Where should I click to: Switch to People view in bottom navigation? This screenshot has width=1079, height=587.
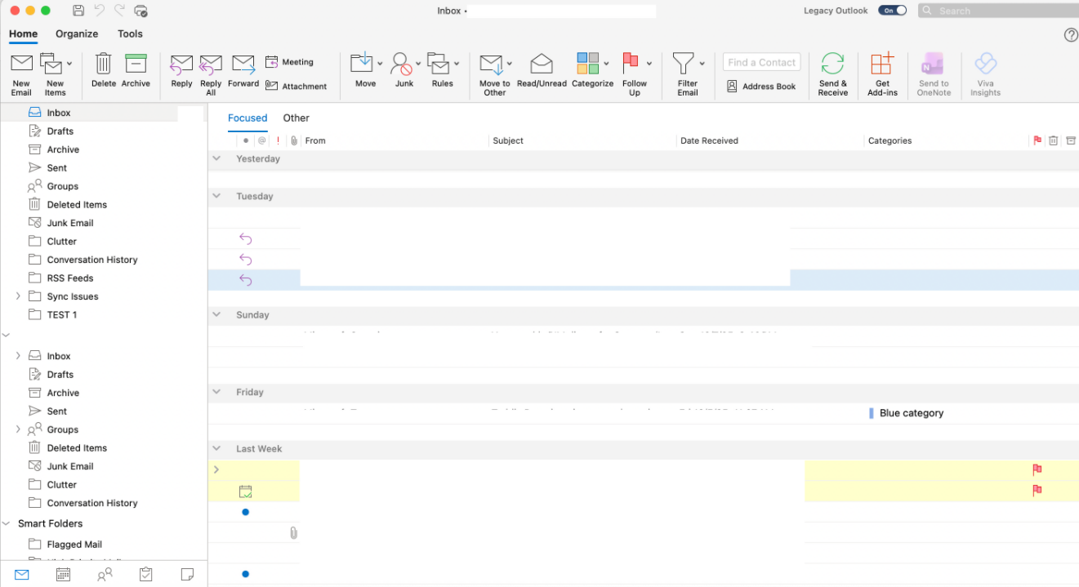pyautogui.click(x=105, y=575)
